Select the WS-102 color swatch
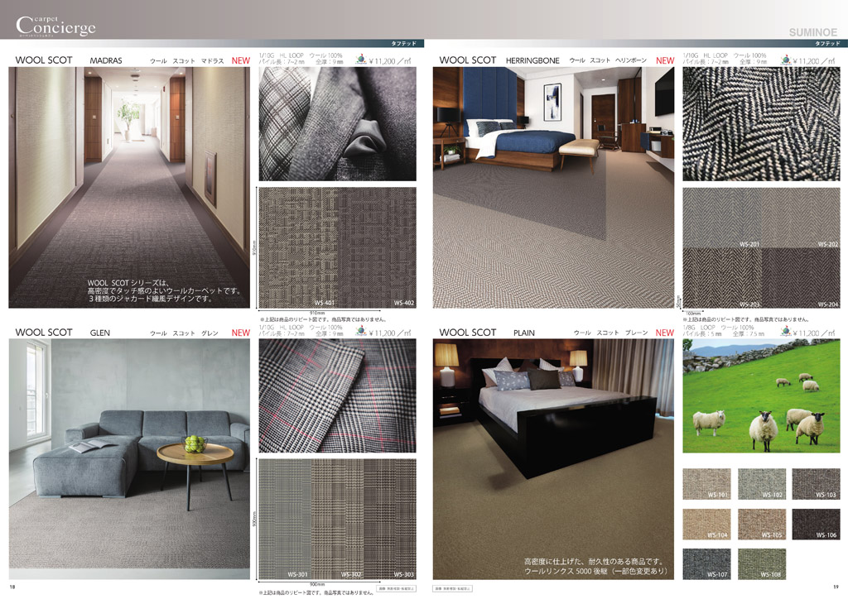This screenshot has height=599, width=848. click(x=762, y=484)
